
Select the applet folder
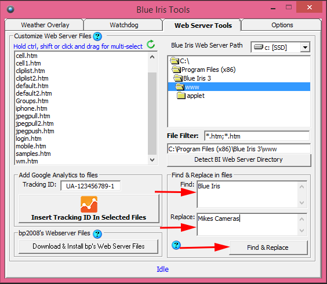pyautogui.click(x=191, y=96)
